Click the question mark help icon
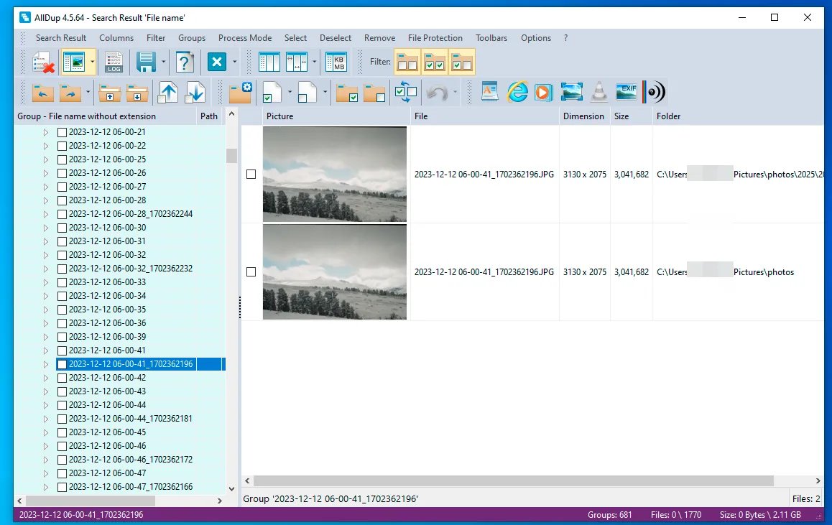Image resolution: width=832 pixels, height=525 pixels. (x=185, y=62)
